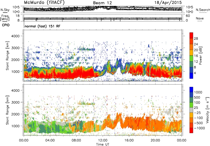Image resolution: width=210 pixels, height=146 pixels.
Task: Select the 2000 km tick on power panel
Action: click(16, 60)
